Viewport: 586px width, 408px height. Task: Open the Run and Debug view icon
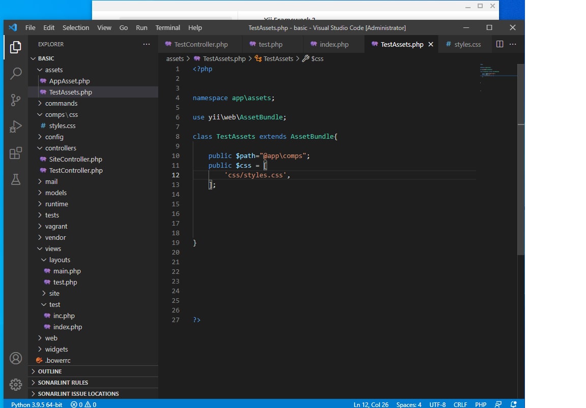[15, 127]
